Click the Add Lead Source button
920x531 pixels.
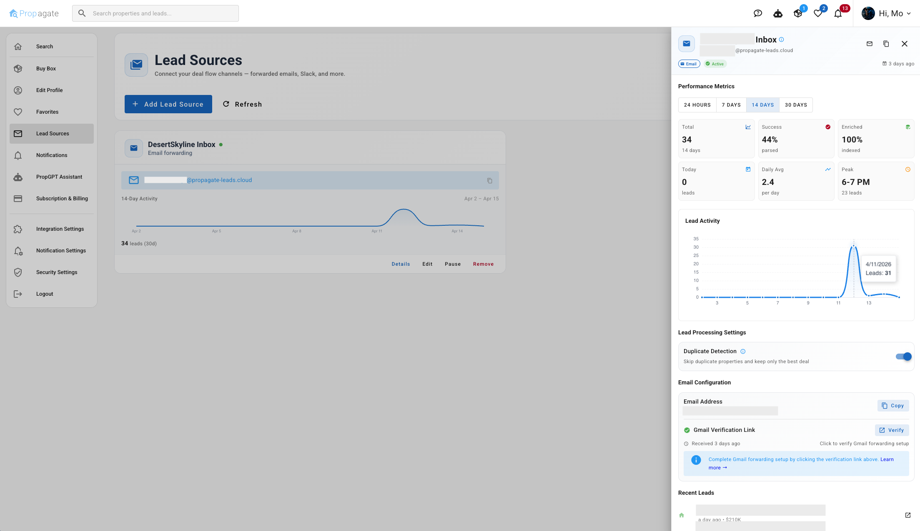point(168,104)
